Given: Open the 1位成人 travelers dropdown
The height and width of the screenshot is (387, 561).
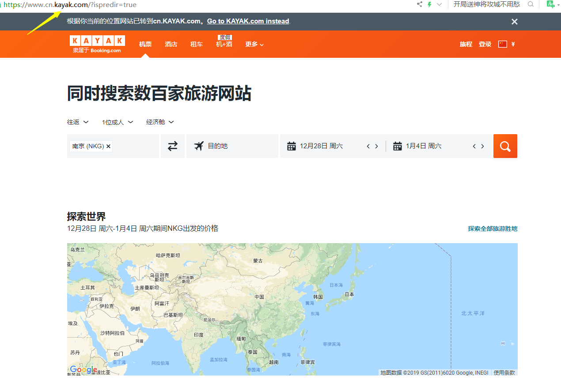Looking at the screenshot, I should (118, 122).
